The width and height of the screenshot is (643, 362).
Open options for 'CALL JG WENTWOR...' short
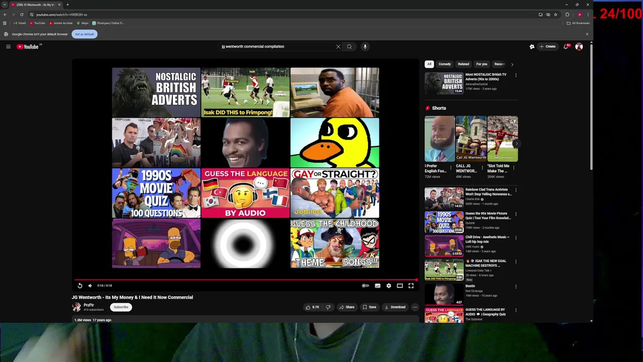tap(482, 167)
